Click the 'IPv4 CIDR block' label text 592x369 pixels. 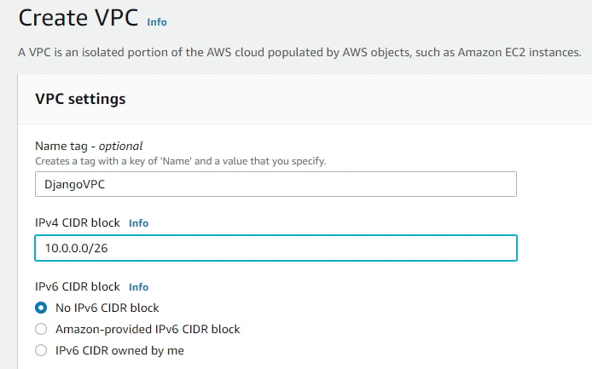click(x=78, y=223)
